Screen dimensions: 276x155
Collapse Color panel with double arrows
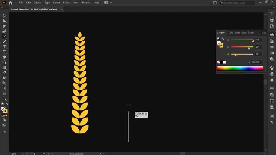(x=260, y=33)
